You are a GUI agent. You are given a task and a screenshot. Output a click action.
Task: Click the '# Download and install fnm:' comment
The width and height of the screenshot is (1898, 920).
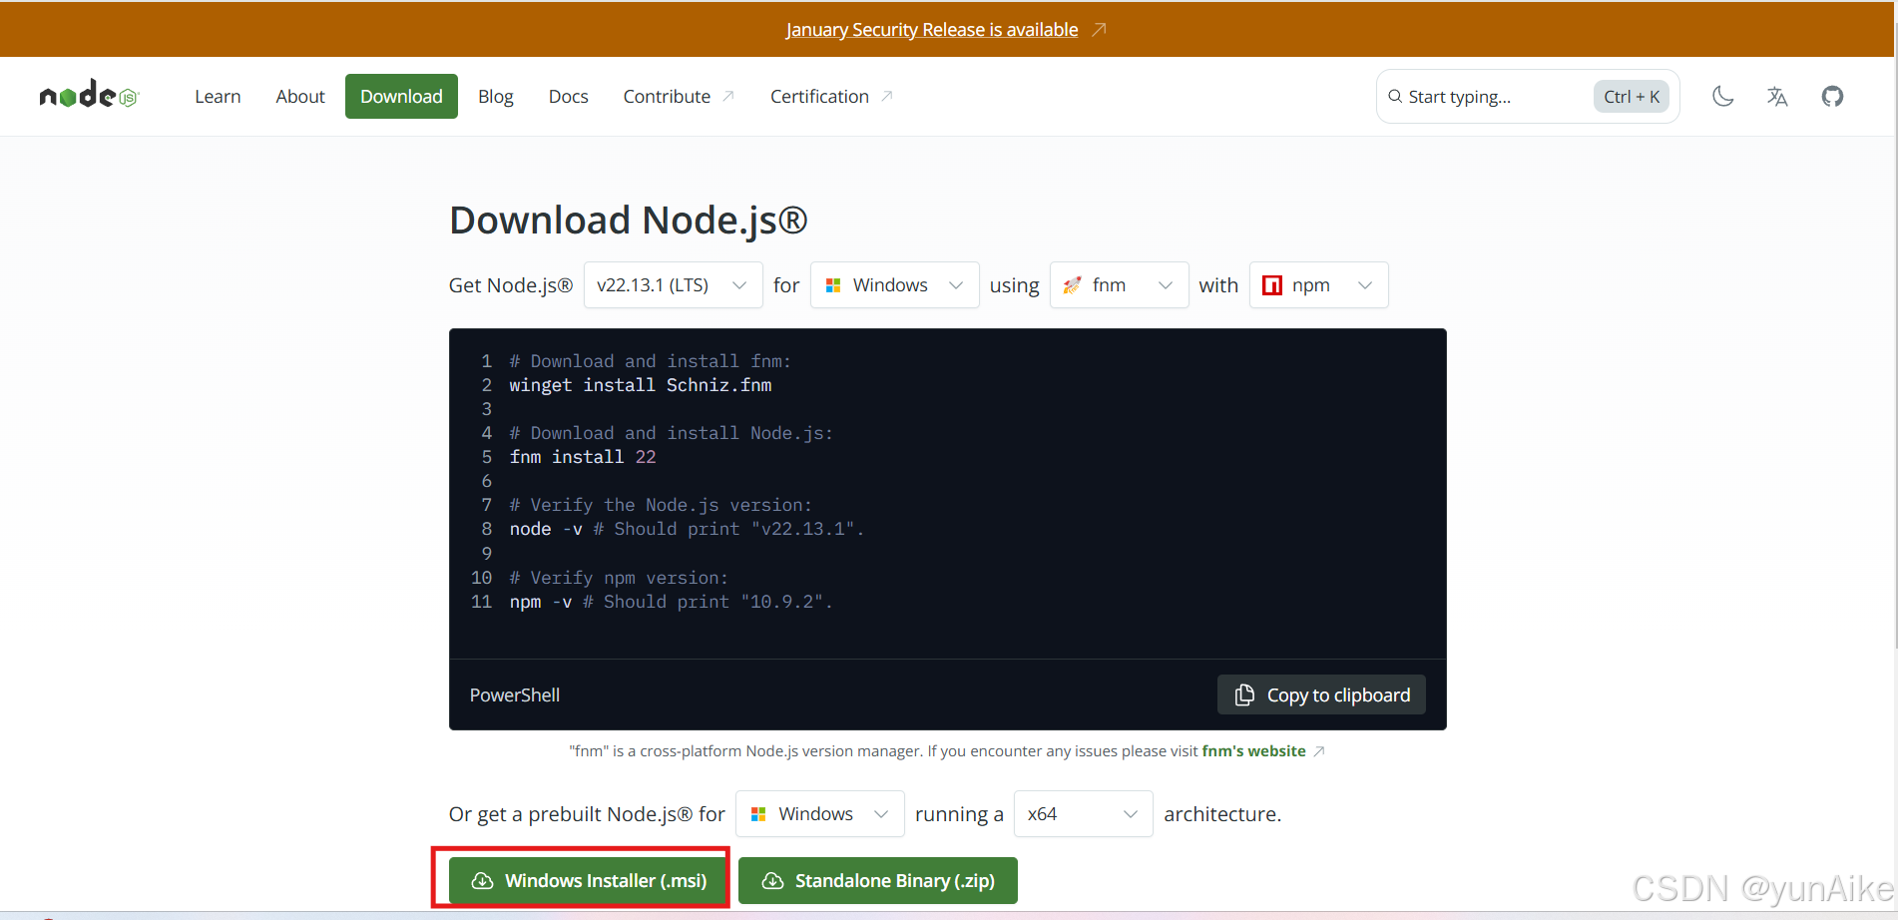click(x=651, y=361)
